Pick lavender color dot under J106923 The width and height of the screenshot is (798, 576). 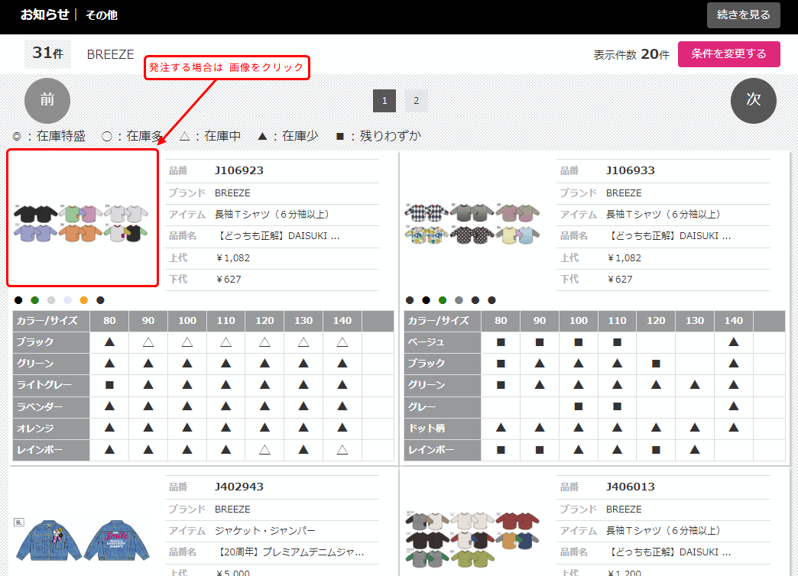click(67, 300)
